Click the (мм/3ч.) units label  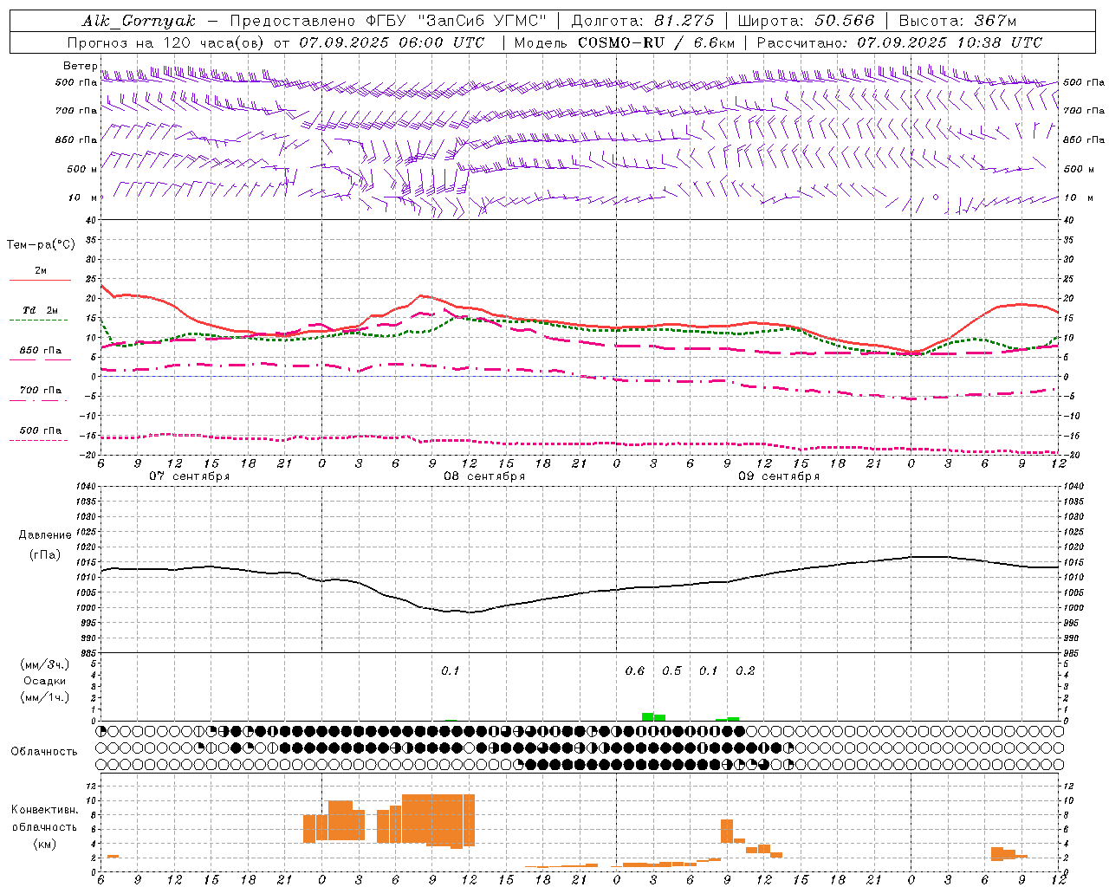click(x=45, y=664)
